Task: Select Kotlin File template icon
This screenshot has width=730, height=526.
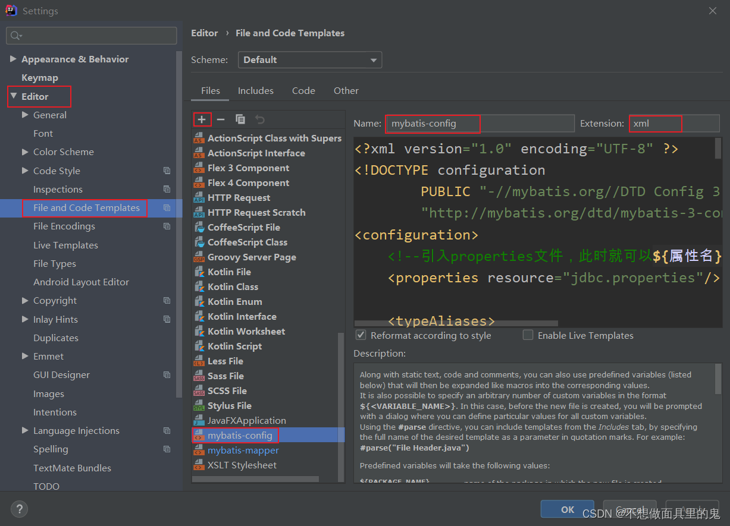Action: click(199, 272)
